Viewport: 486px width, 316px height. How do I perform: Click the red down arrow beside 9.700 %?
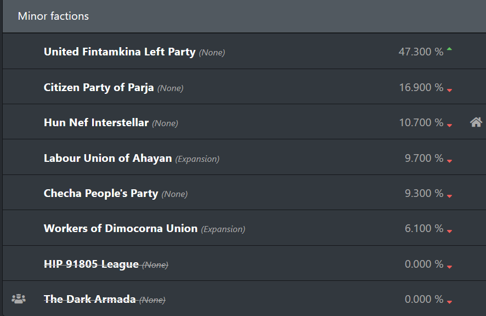(x=449, y=161)
